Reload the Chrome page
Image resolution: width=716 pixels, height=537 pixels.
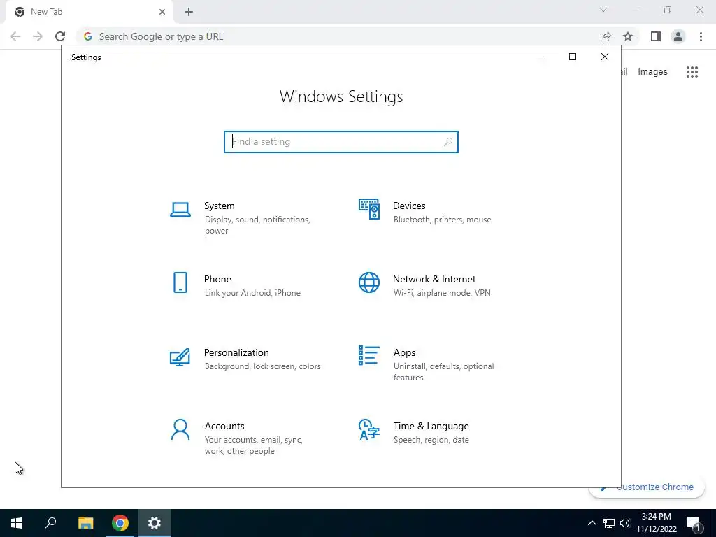tap(60, 36)
